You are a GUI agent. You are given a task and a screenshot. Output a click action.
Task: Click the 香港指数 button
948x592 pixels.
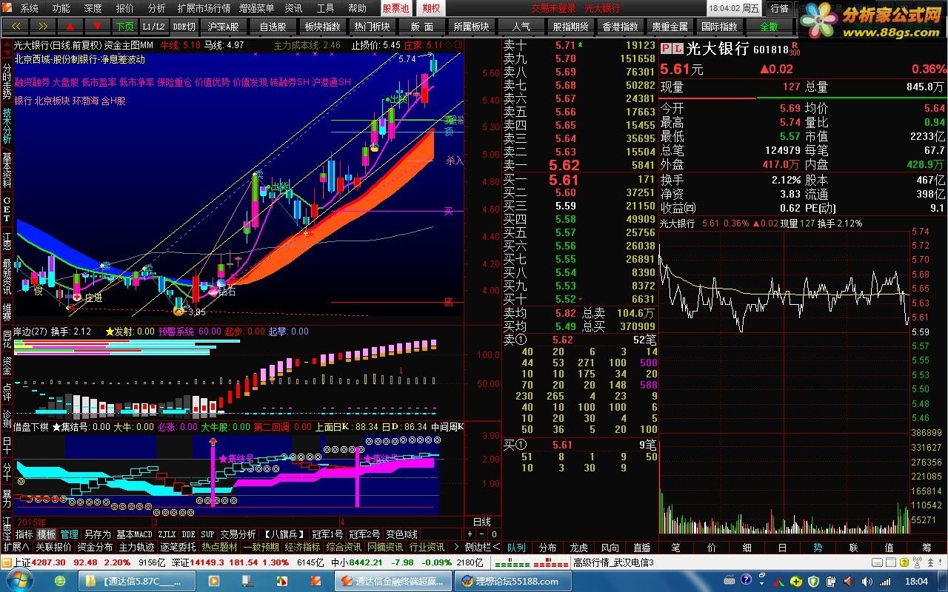620,26
